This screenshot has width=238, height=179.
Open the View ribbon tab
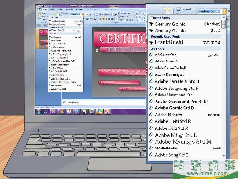tap(96, 10)
